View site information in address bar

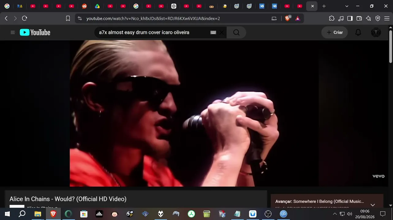tap(80, 18)
